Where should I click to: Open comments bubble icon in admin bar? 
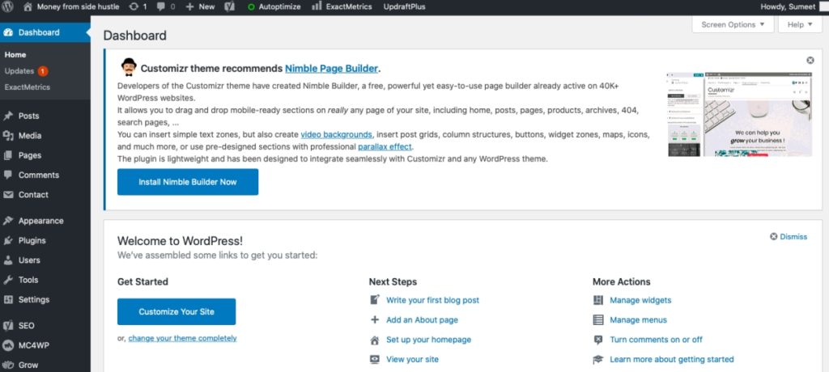[161, 6]
